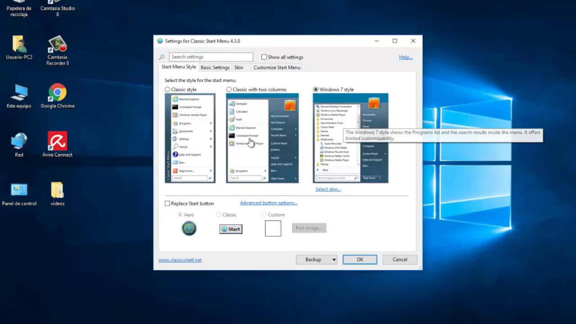This screenshot has height=324, width=576.
Task: Open Este equipo desktop icon
Action: [x=19, y=96]
